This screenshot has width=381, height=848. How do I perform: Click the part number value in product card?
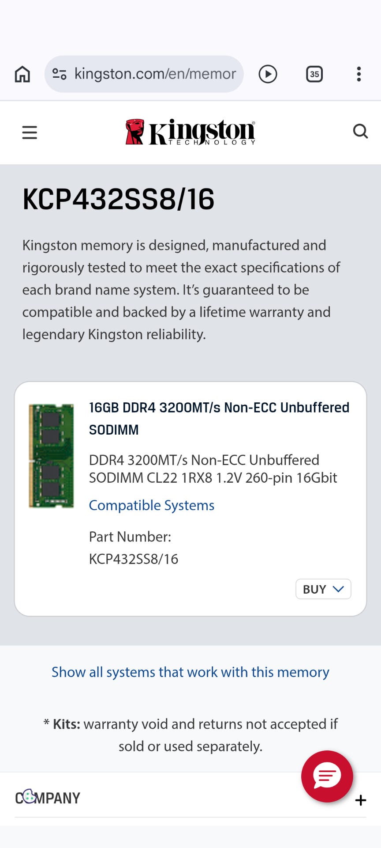(x=134, y=559)
